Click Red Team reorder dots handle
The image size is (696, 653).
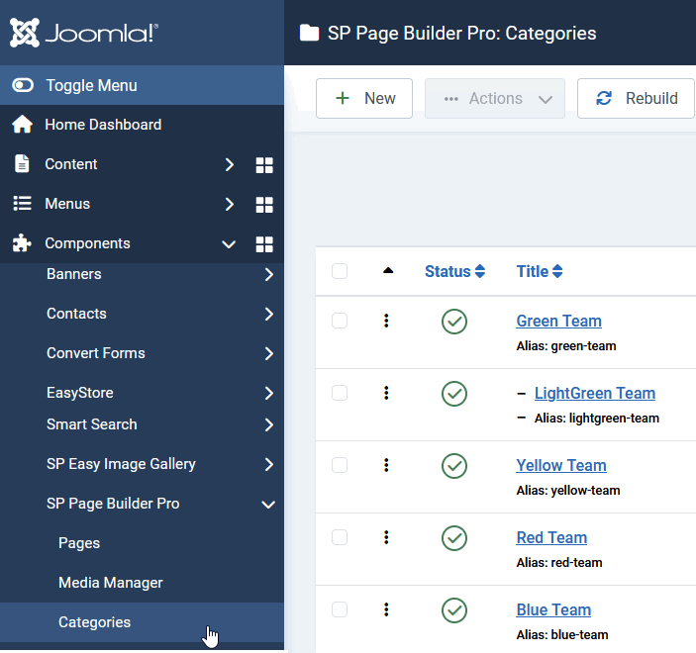(386, 537)
